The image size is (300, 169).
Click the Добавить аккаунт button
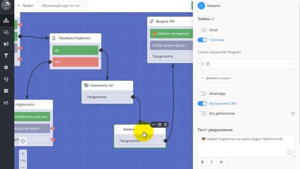click(x=216, y=78)
